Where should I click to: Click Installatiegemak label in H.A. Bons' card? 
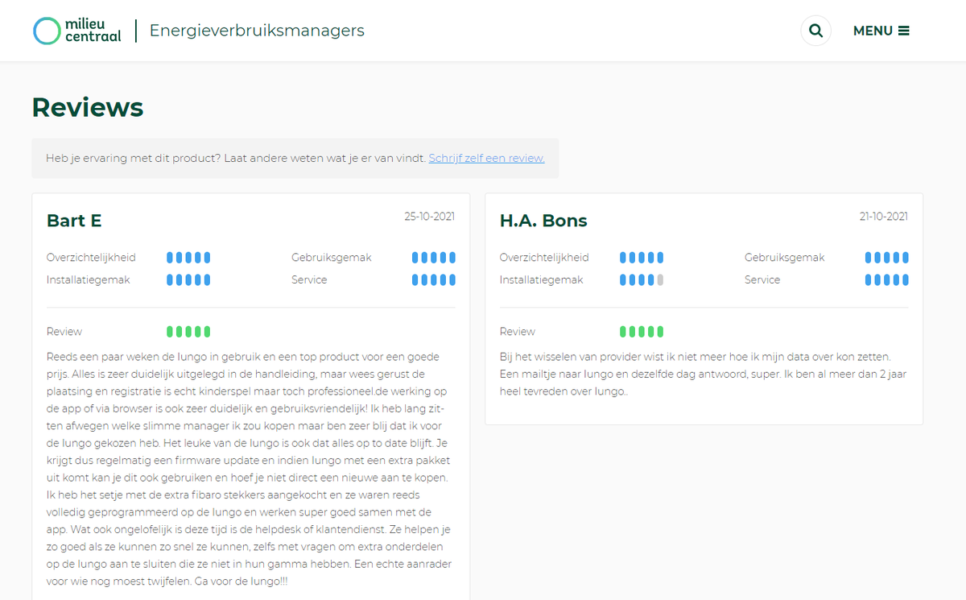pyautogui.click(x=542, y=279)
